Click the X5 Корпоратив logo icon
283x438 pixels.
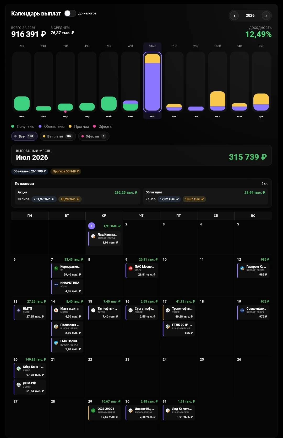click(56, 268)
